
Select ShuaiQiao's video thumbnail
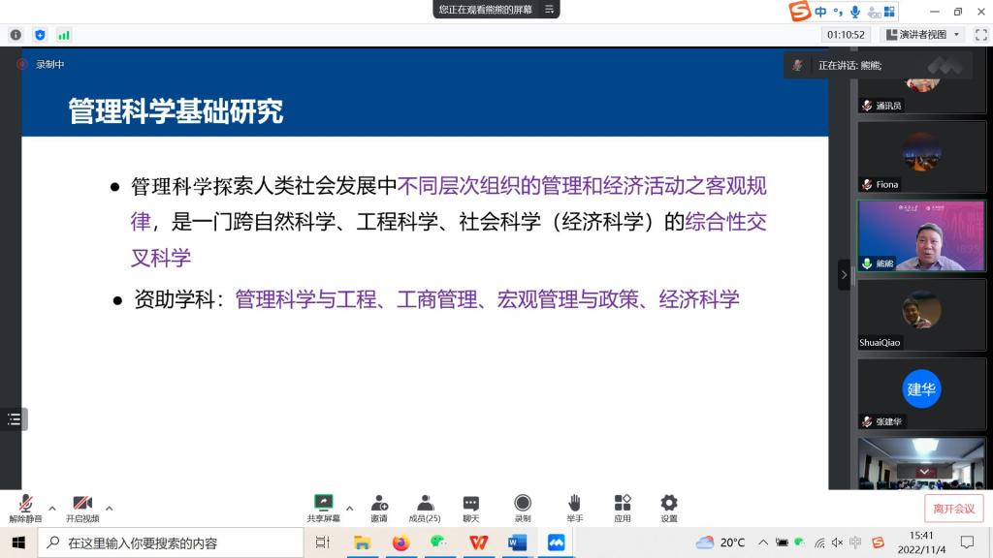(920, 314)
